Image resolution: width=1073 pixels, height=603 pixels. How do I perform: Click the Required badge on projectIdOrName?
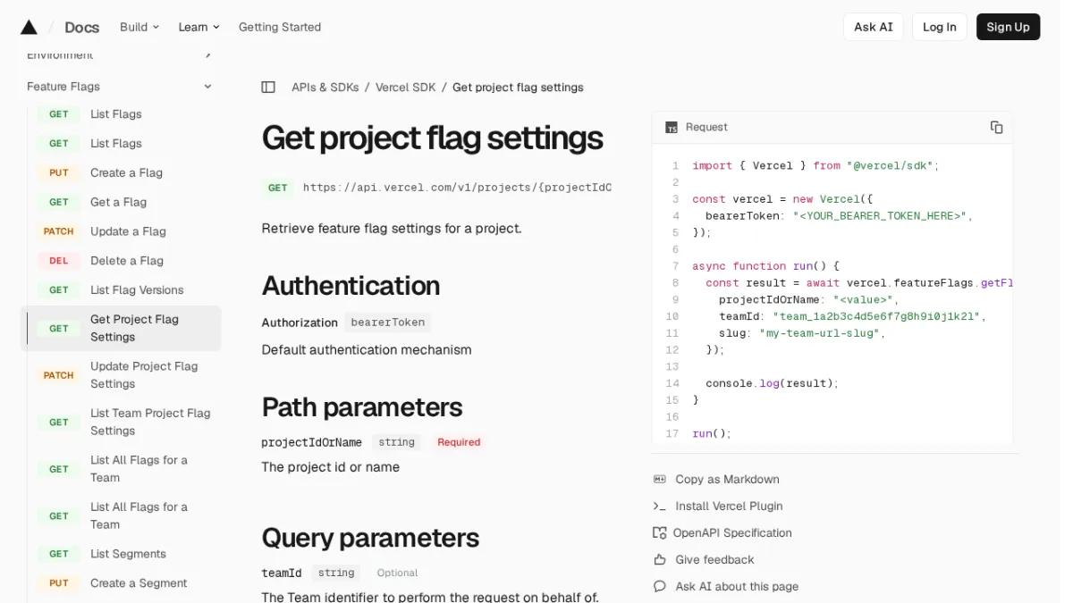click(459, 442)
